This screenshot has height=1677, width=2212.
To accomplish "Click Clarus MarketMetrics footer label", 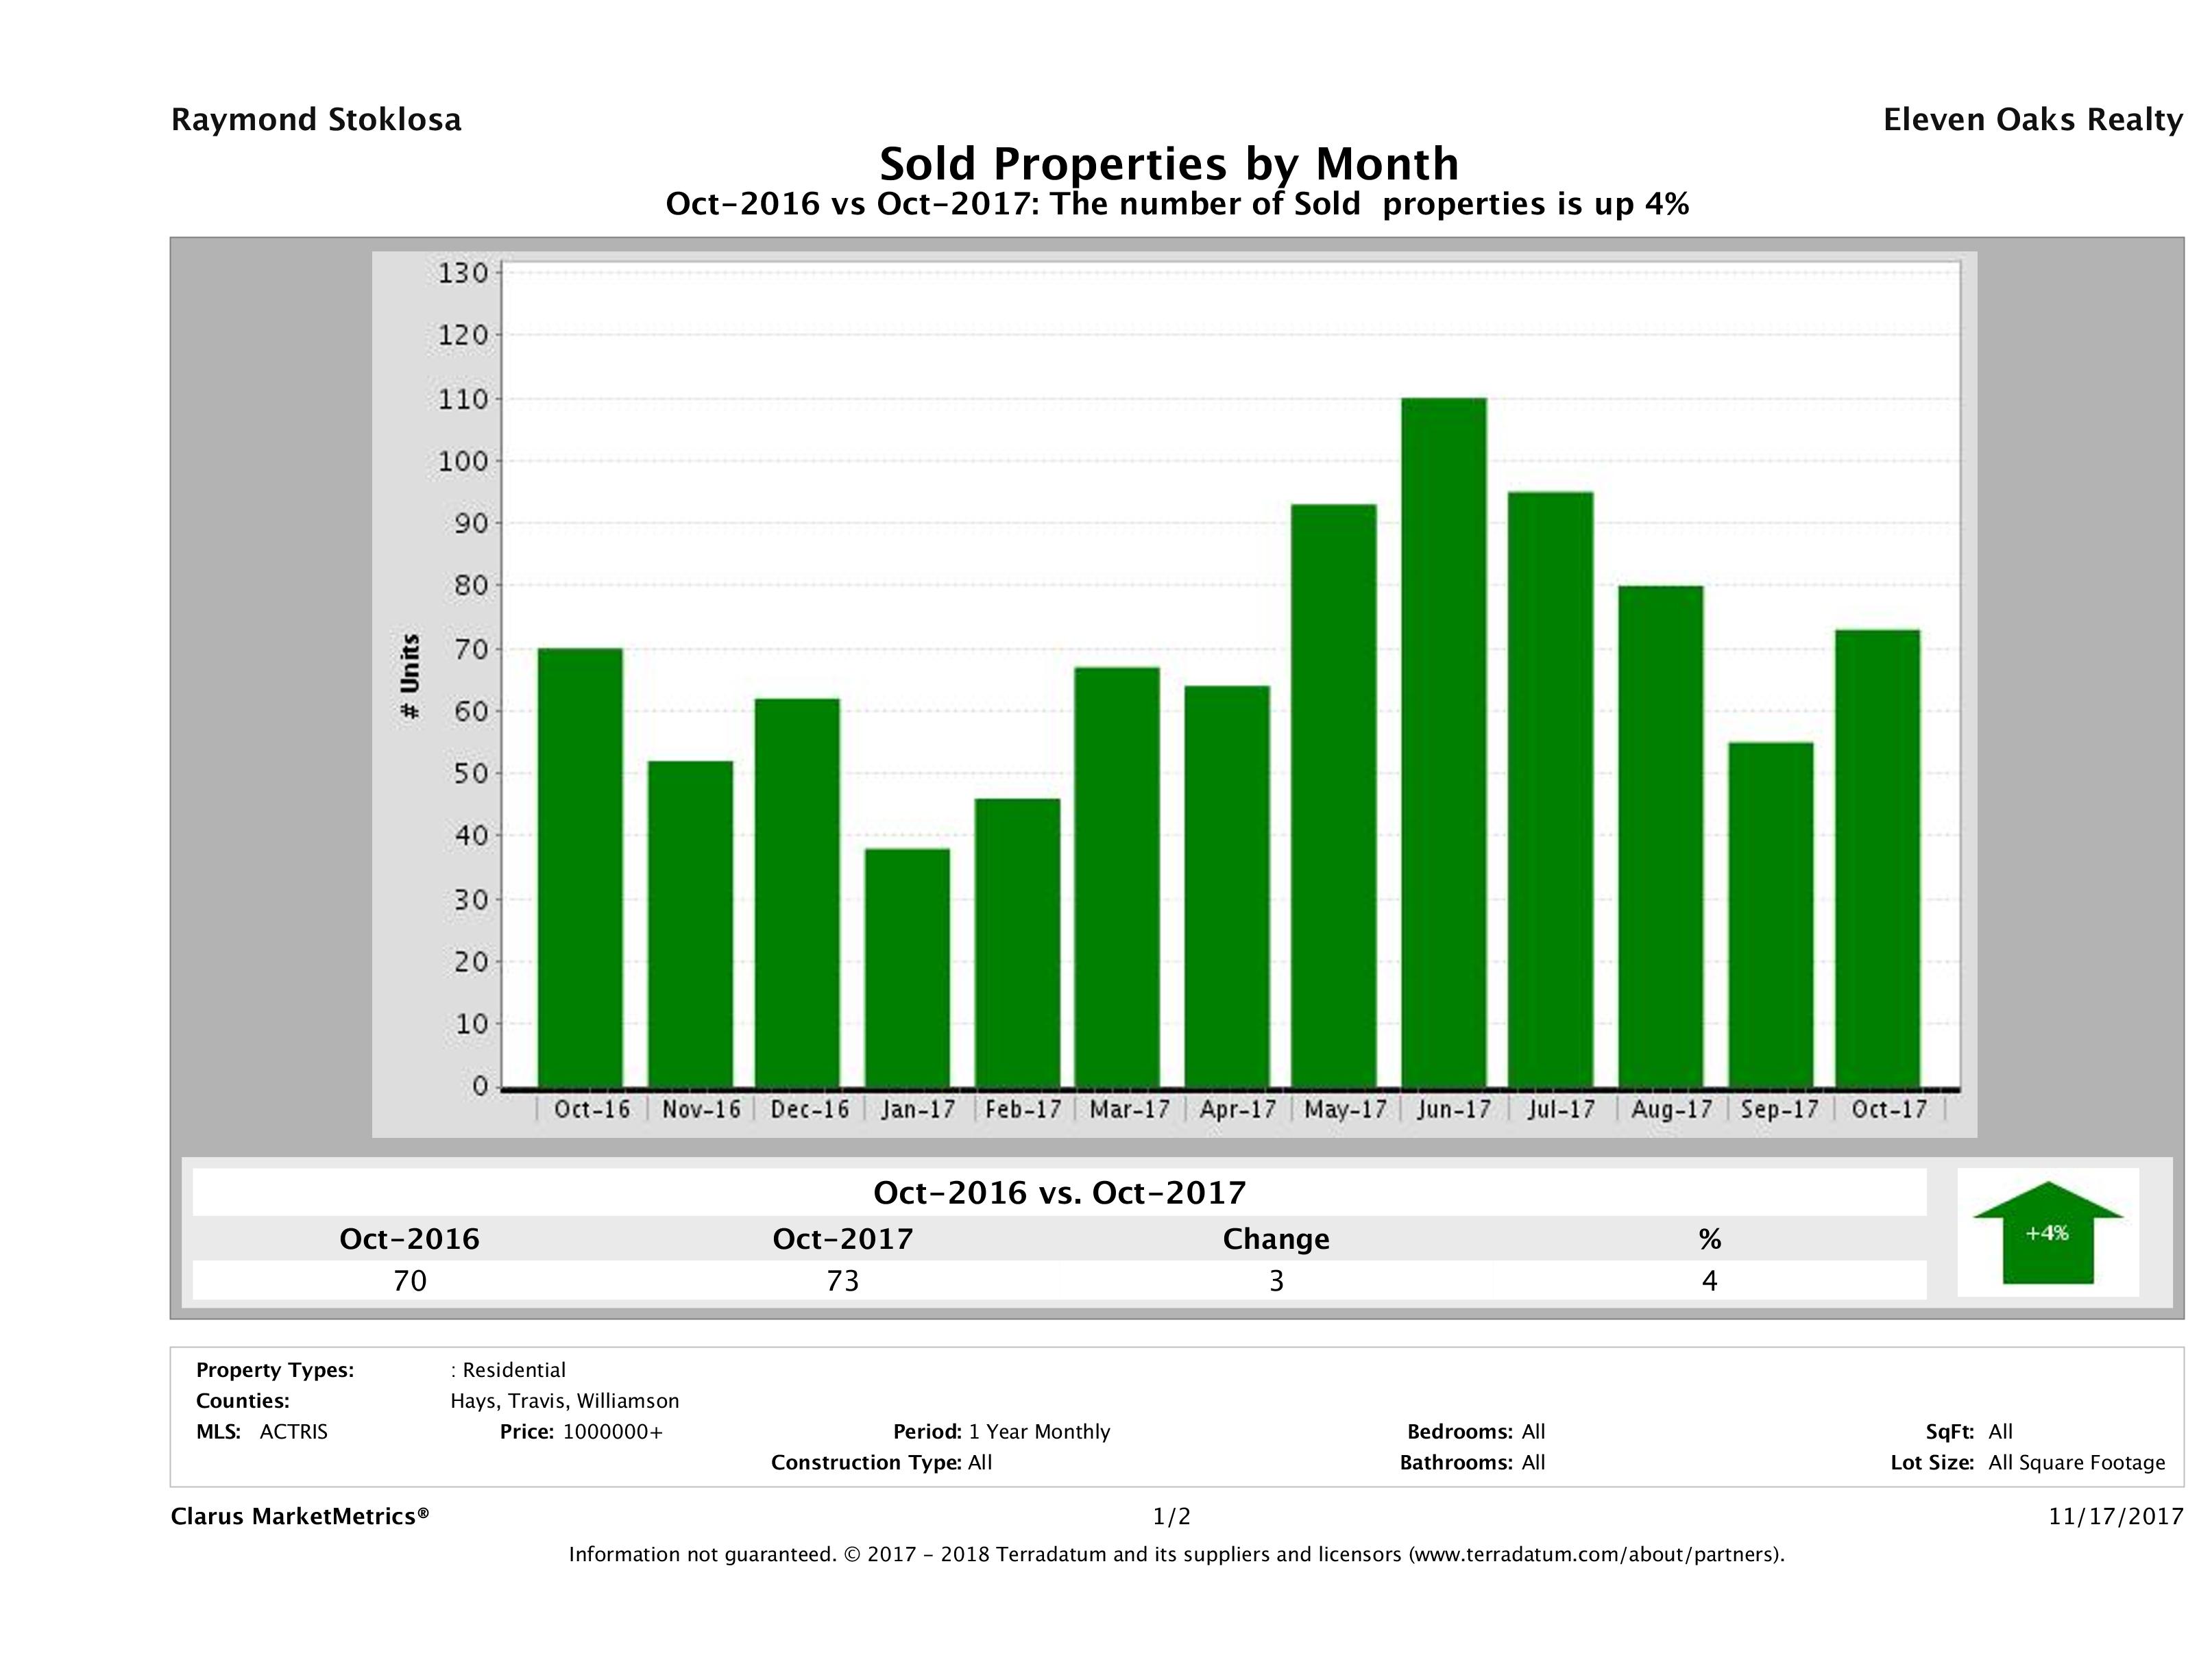I will coord(300,1516).
